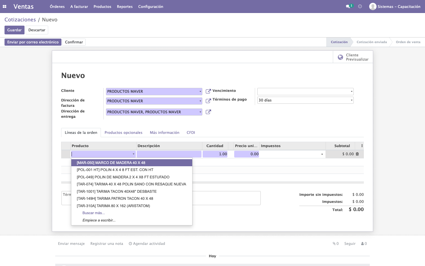Switch to the CFDI tab
425x266 pixels.
click(191, 133)
